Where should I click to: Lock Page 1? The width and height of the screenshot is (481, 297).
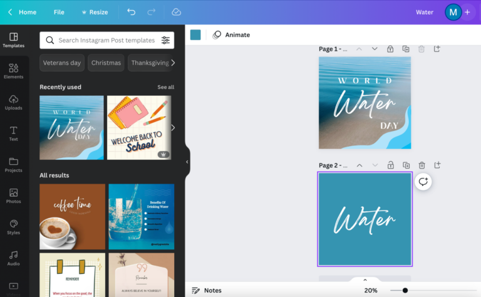(390, 49)
